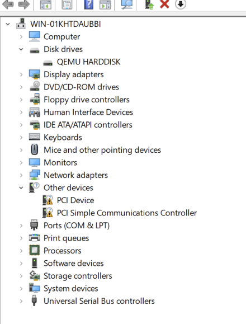Click the Uninstall device red X icon
The image size is (246, 324).
[x=164, y=4]
